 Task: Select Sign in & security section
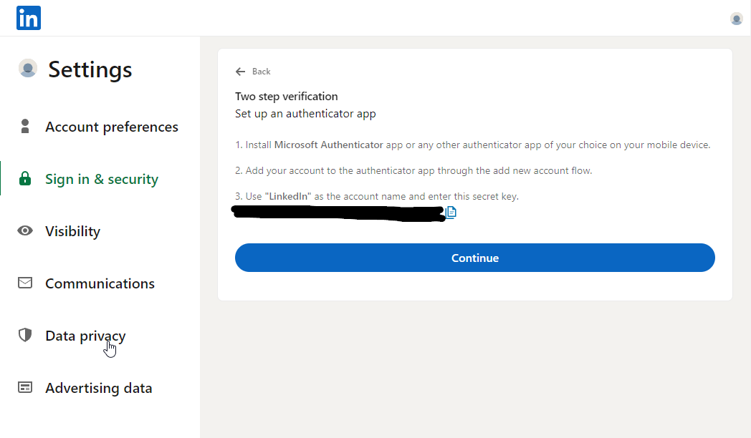pyautogui.click(x=102, y=179)
